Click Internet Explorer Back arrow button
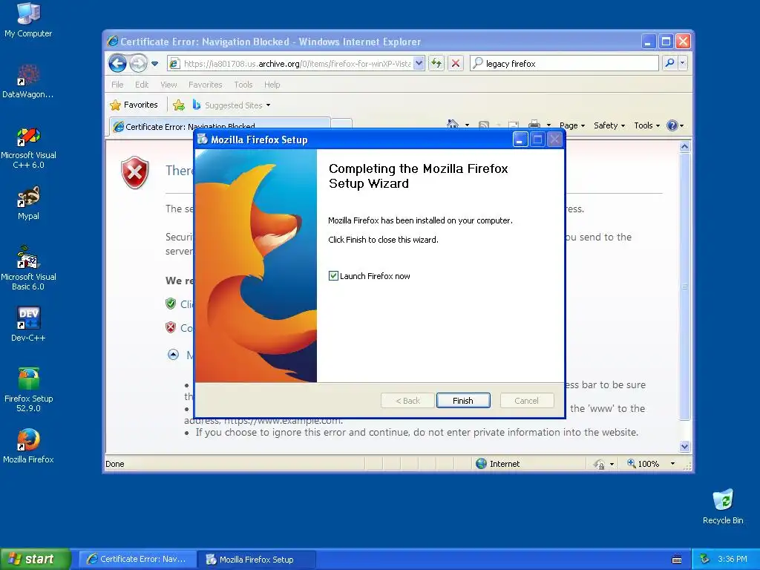 point(117,64)
